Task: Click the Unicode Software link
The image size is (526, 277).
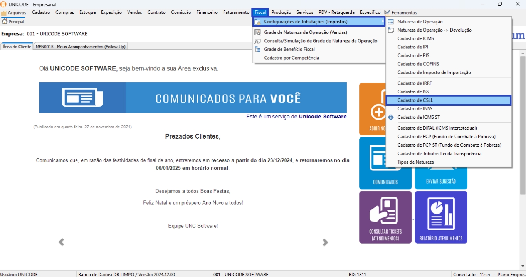Action: tap(323, 117)
